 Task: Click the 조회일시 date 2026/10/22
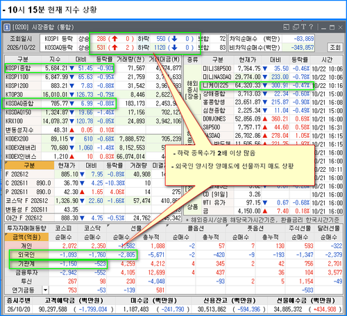coord(22,48)
